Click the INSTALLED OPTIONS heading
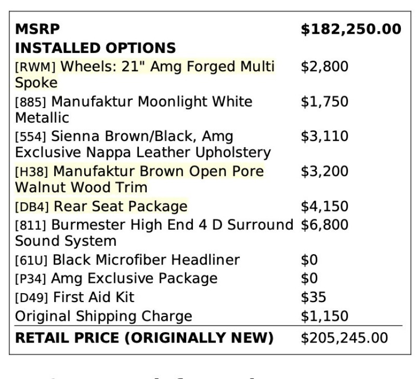Viewport: 416px width, 379px height. pos(95,48)
